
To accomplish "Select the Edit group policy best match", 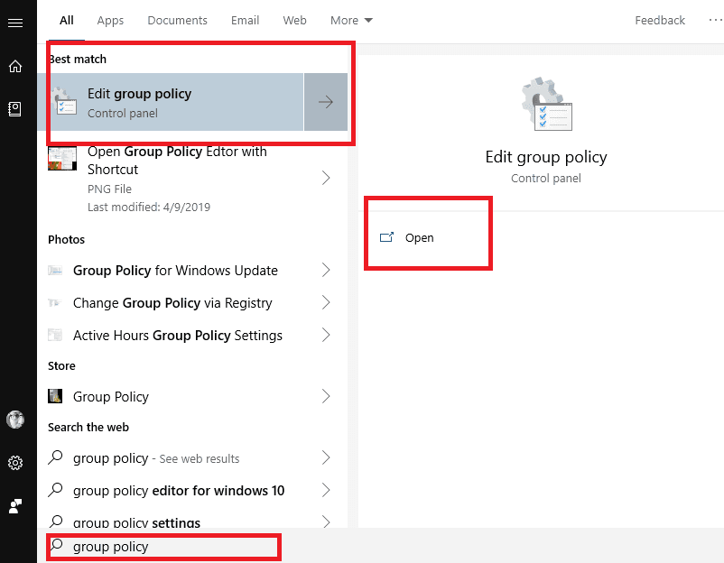I will 171,102.
